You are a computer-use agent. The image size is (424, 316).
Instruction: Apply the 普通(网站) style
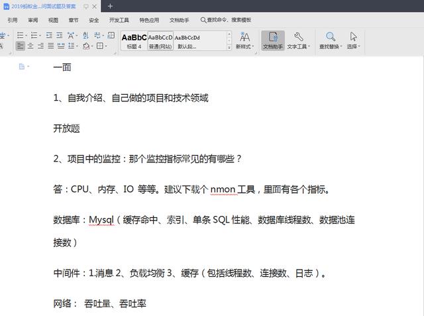160,41
